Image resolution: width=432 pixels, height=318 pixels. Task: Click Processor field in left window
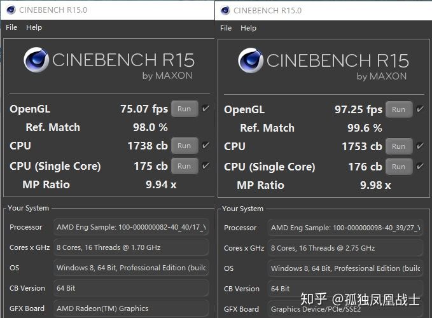tap(131, 227)
